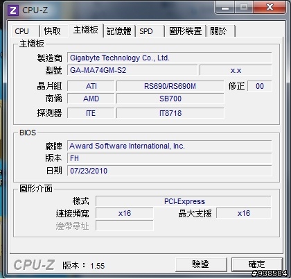
Task: Switch to the CPU tab
Action: coord(25,31)
